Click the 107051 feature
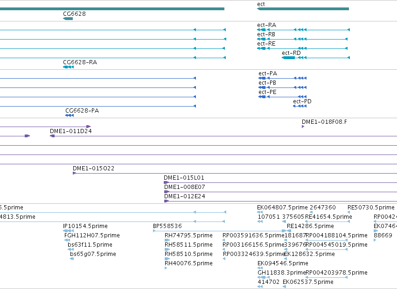This screenshot has height=289, width=397. pyautogui.click(x=260, y=222)
